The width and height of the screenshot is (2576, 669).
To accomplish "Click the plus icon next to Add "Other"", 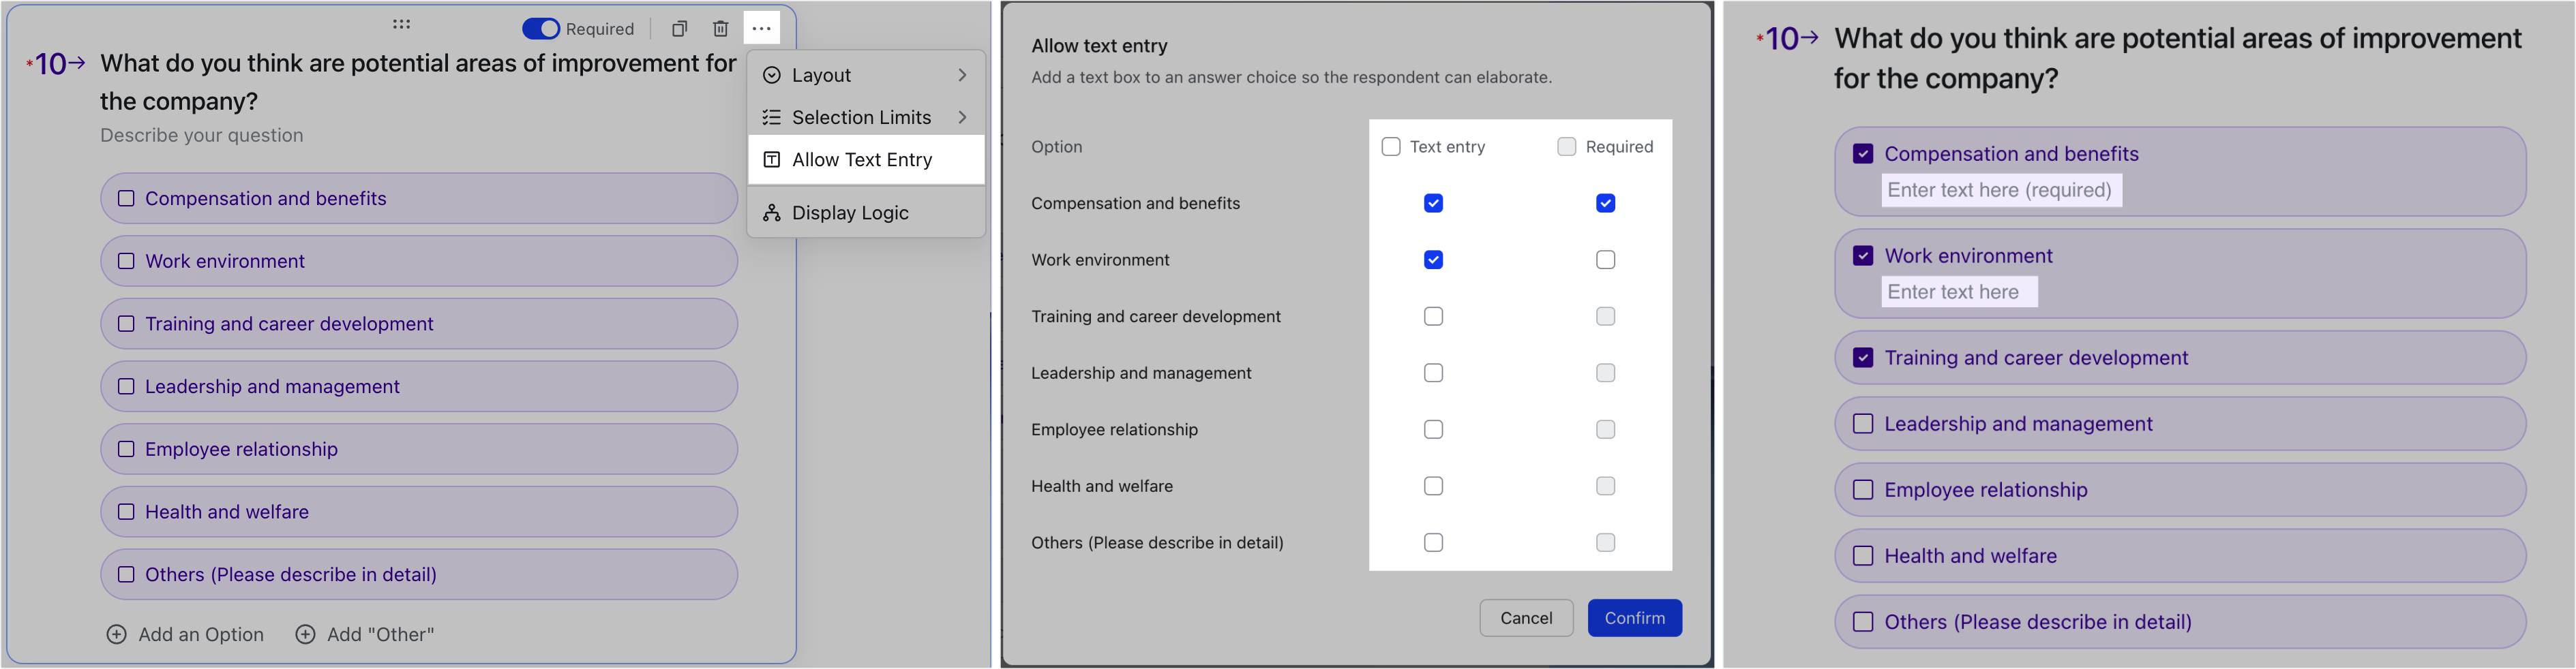I will pos(305,633).
